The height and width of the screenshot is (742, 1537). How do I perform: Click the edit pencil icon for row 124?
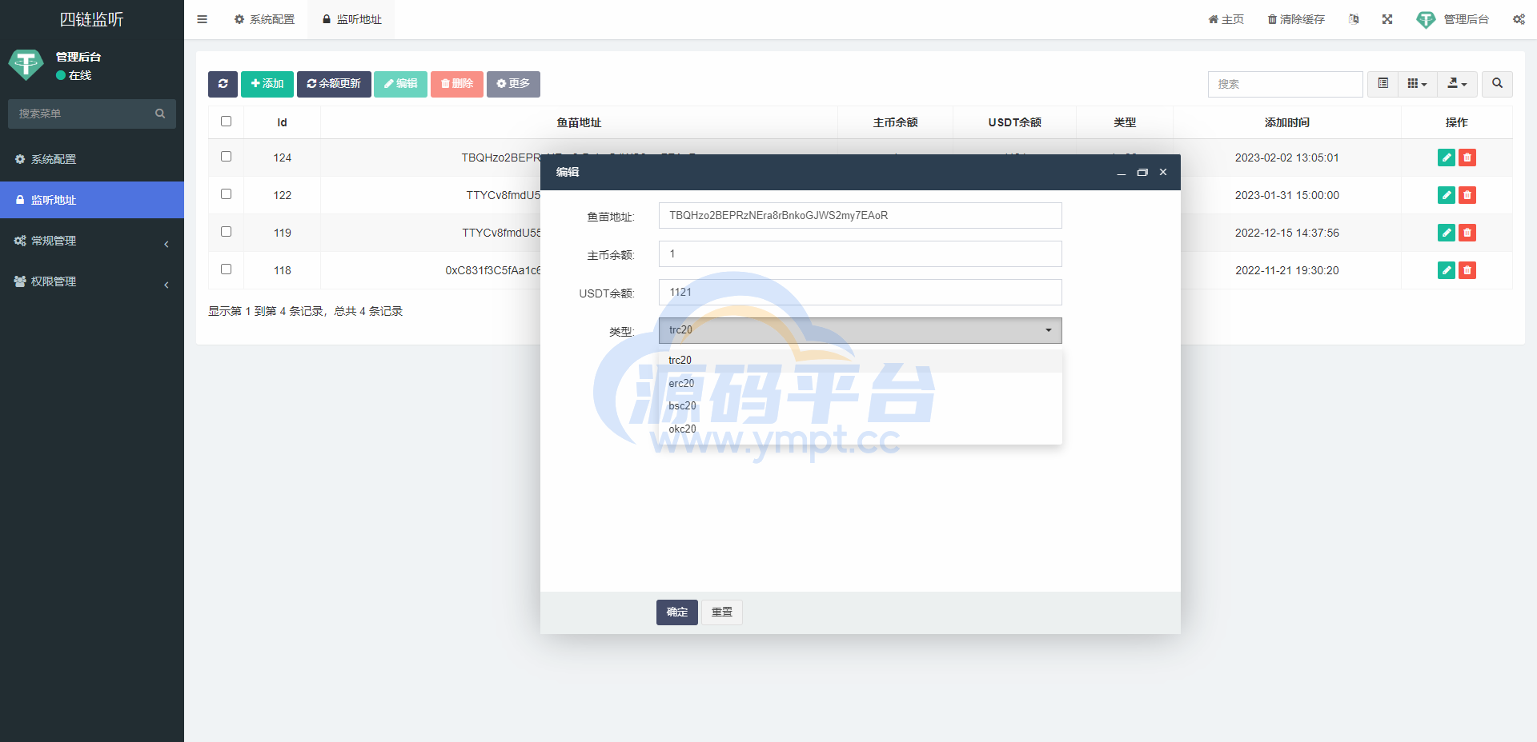pyautogui.click(x=1447, y=158)
